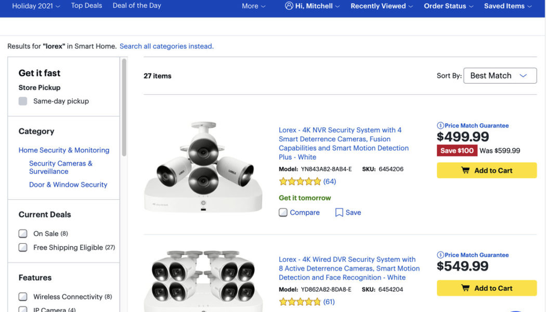Viewport: 546px width, 312px height.
Task: Add the 4K NVR Security System to cart
Action: tap(486, 170)
